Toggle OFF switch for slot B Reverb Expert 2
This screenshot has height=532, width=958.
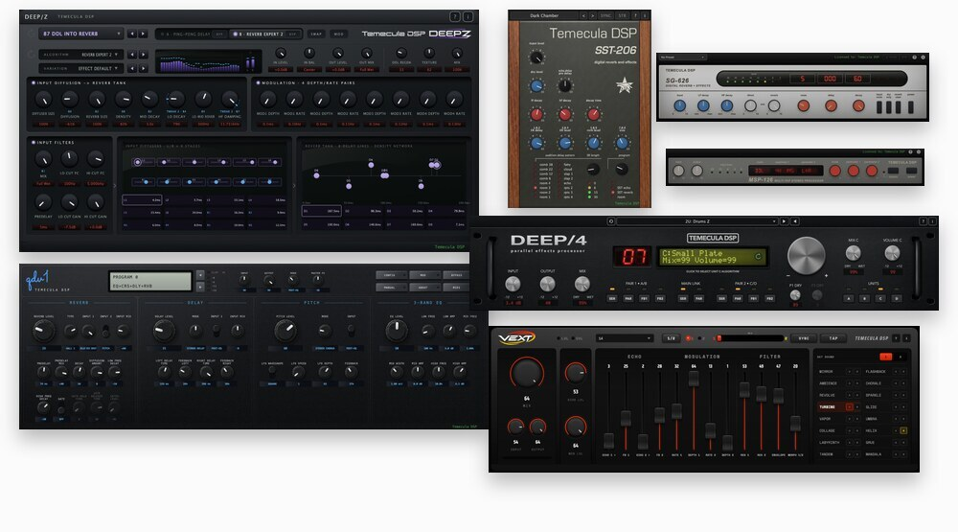click(x=292, y=35)
